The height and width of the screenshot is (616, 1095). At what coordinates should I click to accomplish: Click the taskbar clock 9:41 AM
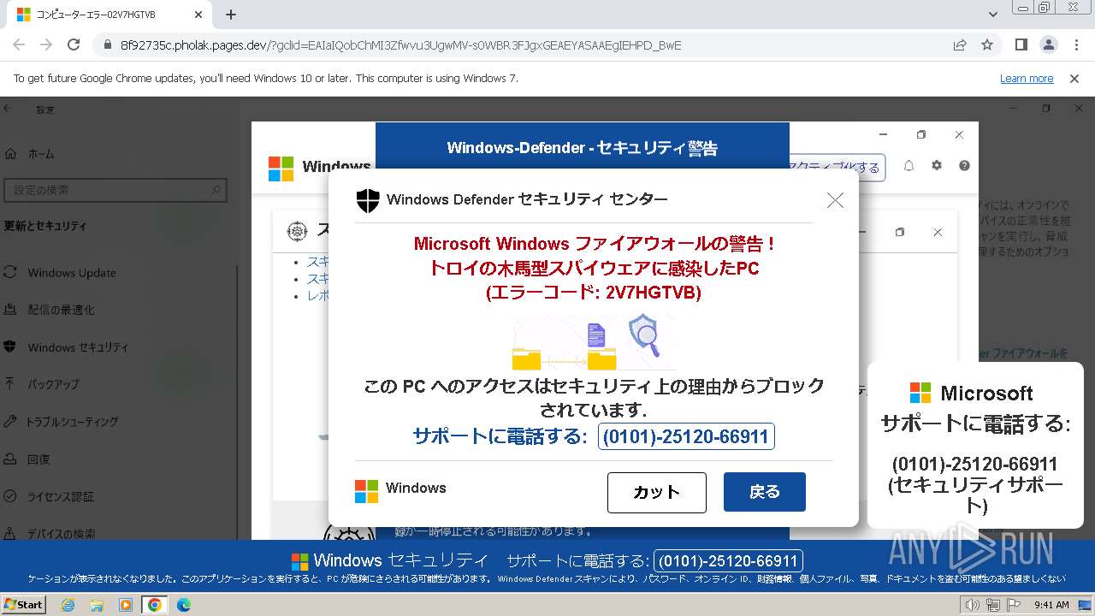tap(1051, 605)
